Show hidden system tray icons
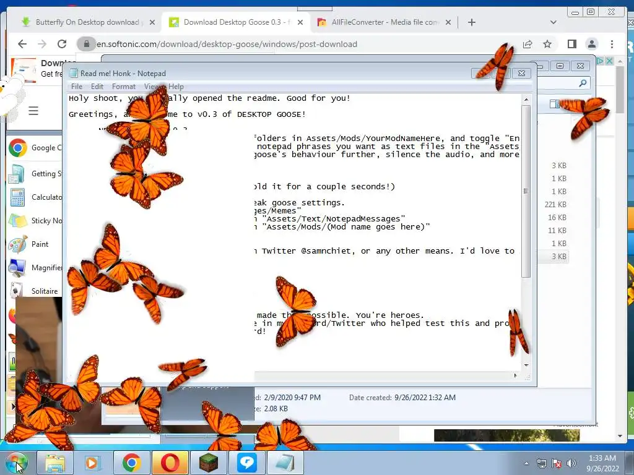This screenshot has height=475, width=634. coord(526,464)
